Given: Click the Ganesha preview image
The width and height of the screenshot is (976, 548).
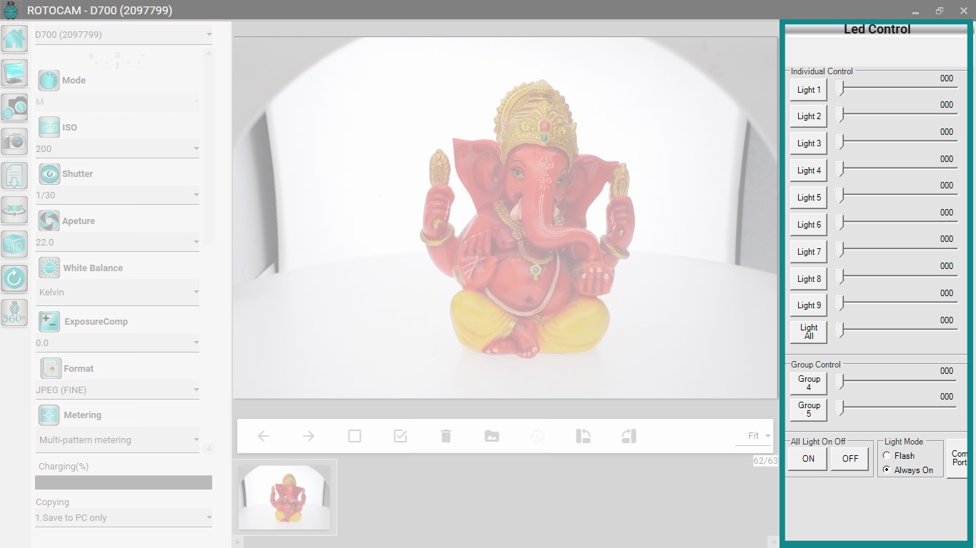Looking at the screenshot, I should tap(504, 218).
